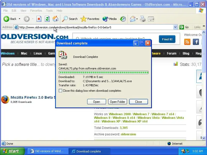Click the security keys tray icon
The image size is (207, 155).
[183, 151]
